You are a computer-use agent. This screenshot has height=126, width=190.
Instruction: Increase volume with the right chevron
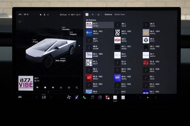156,98
